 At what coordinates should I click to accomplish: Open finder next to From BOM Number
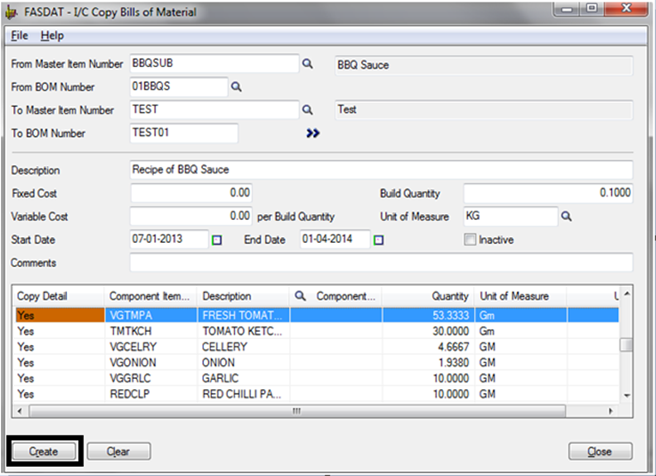point(235,86)
